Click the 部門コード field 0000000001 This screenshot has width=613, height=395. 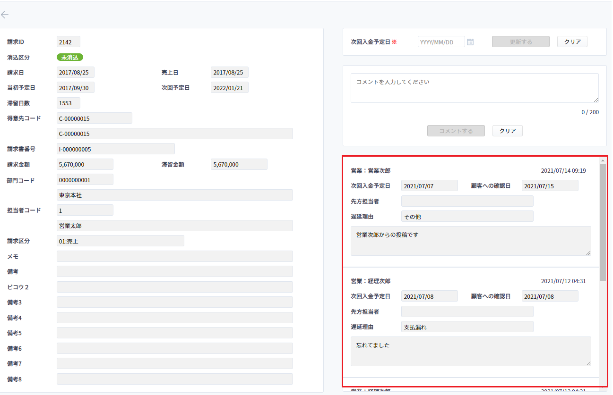click(x=85, y=179)
